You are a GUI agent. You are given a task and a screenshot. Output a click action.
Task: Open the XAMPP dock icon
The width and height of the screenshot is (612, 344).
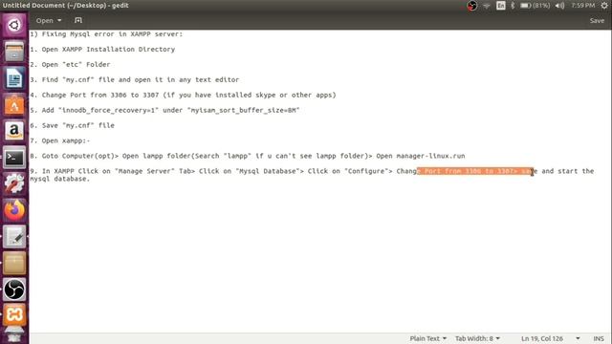coord(14,315)
